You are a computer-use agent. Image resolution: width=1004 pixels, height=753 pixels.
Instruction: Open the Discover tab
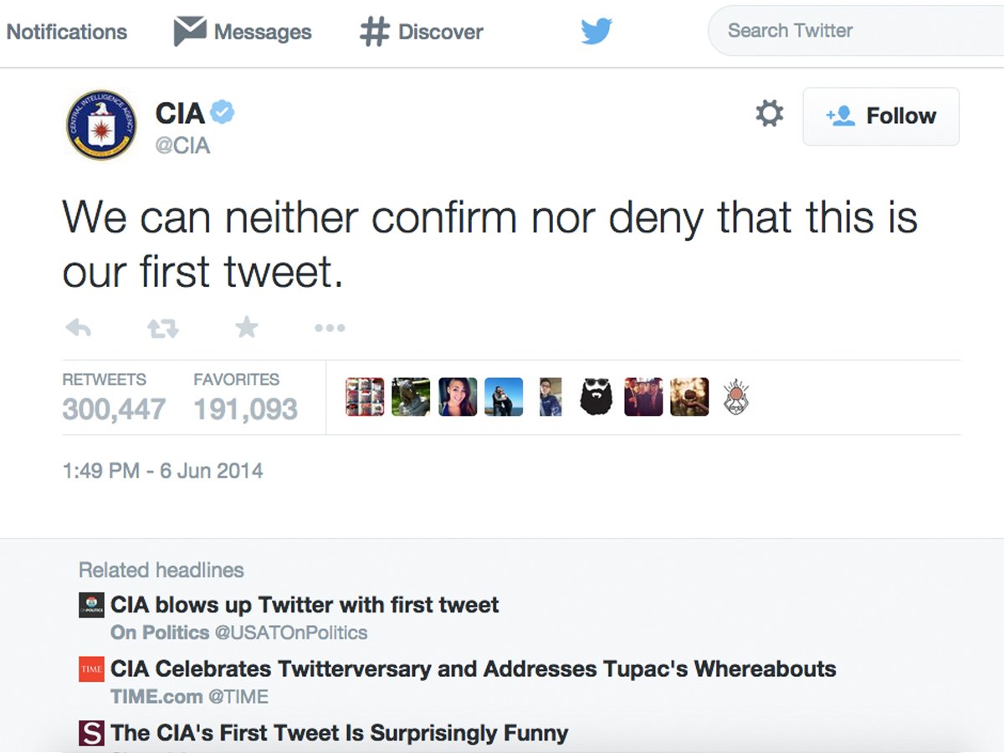point(422,32)
